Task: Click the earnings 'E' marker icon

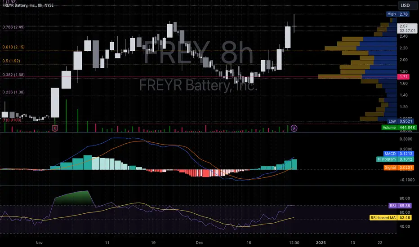Action: pos(55,128)
